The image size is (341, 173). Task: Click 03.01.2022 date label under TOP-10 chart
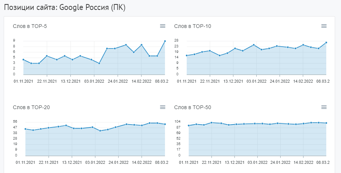point(256,81)
